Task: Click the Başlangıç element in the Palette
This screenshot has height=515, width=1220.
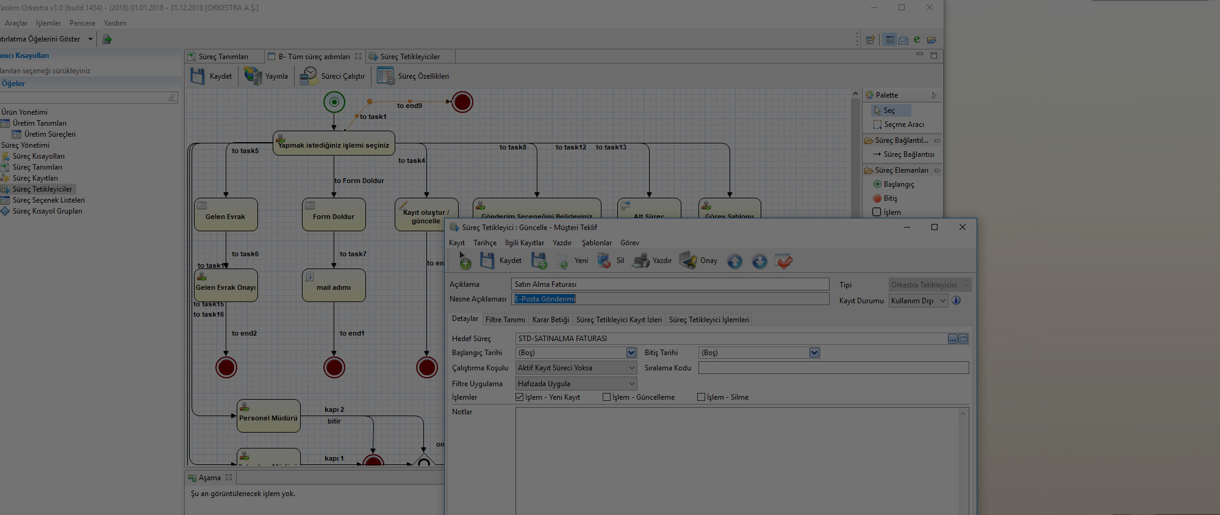Action: (899, 184)
